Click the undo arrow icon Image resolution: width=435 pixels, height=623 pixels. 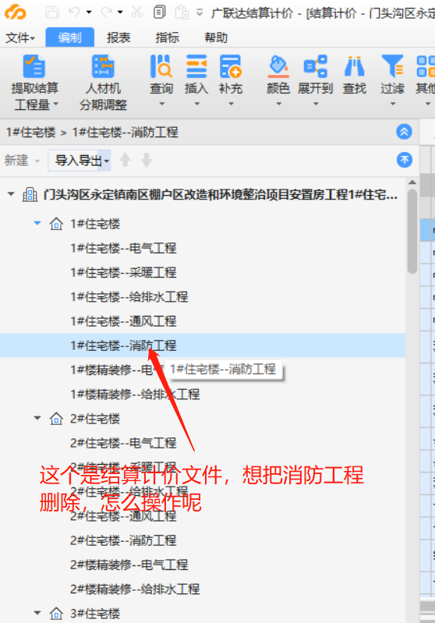[x=74, y=12]
